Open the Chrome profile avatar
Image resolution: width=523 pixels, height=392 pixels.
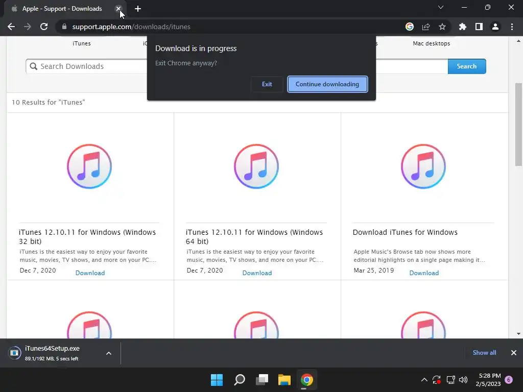[495, 27]
